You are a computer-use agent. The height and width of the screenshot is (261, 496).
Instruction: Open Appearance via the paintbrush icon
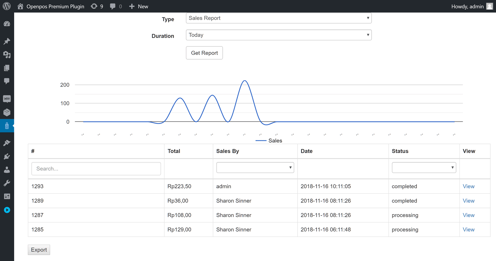pyautogui.click(x=7, y=143)
